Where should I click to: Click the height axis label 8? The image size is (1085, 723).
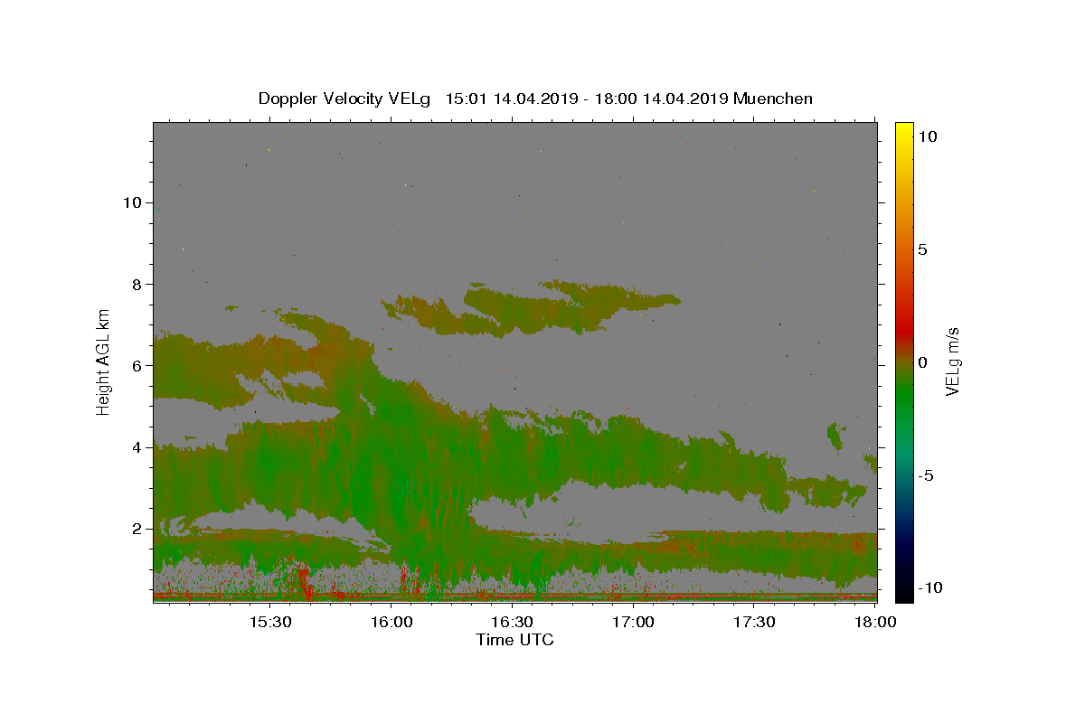pyautogui.click(x=137, y=284)
